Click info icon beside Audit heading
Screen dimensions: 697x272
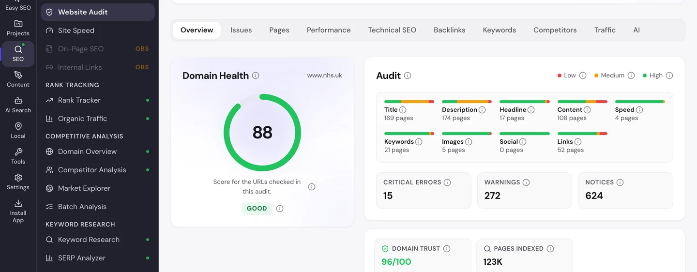(408, 76)
